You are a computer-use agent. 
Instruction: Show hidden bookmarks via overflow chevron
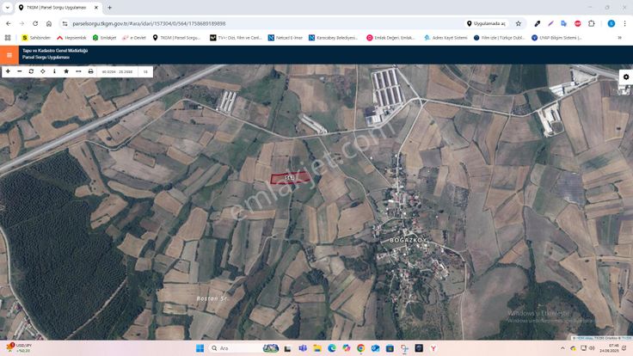[619, 38]
